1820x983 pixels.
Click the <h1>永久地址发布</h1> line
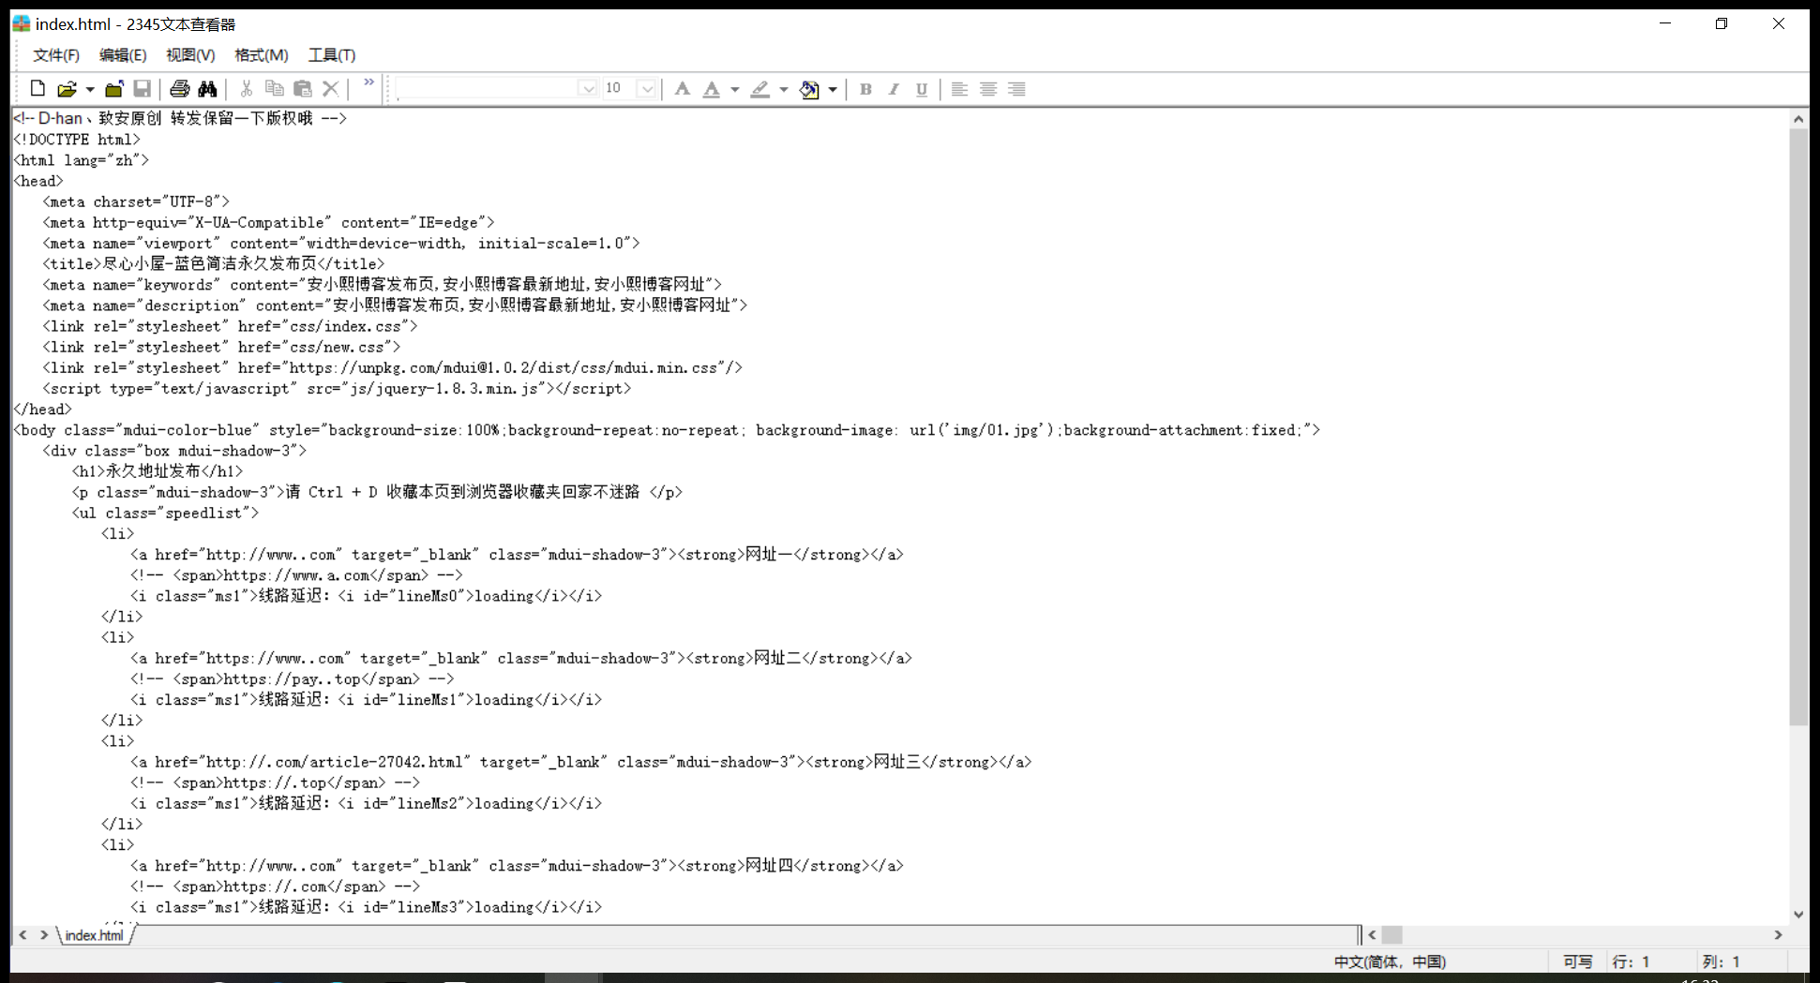click(158, 471)
